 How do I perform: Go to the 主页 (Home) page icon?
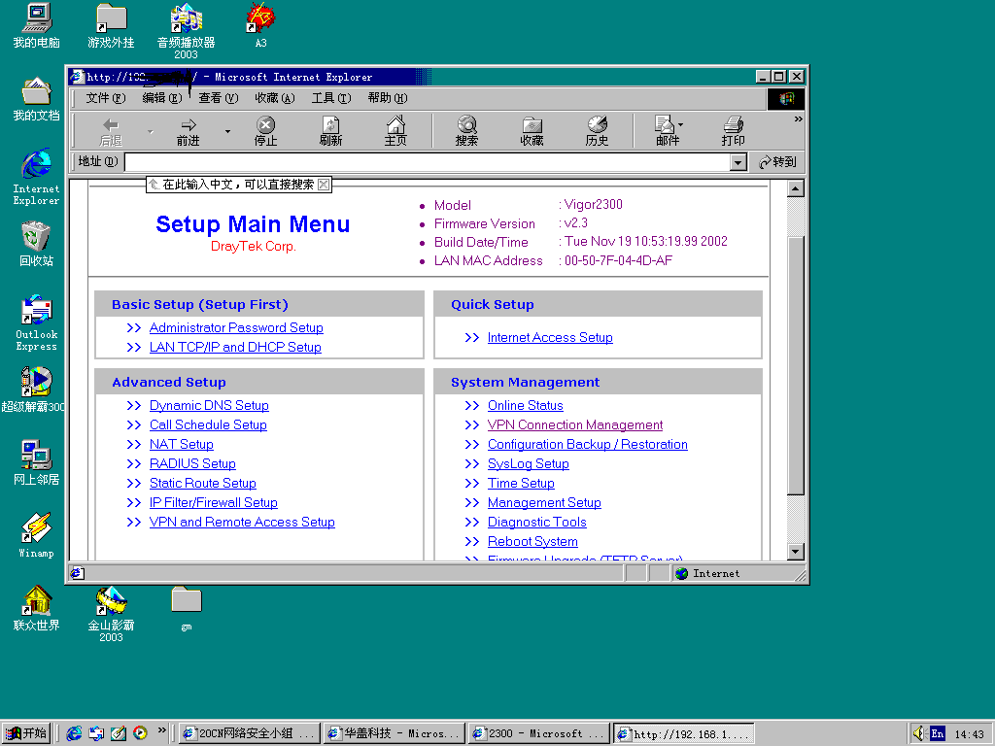click(395, 132)
